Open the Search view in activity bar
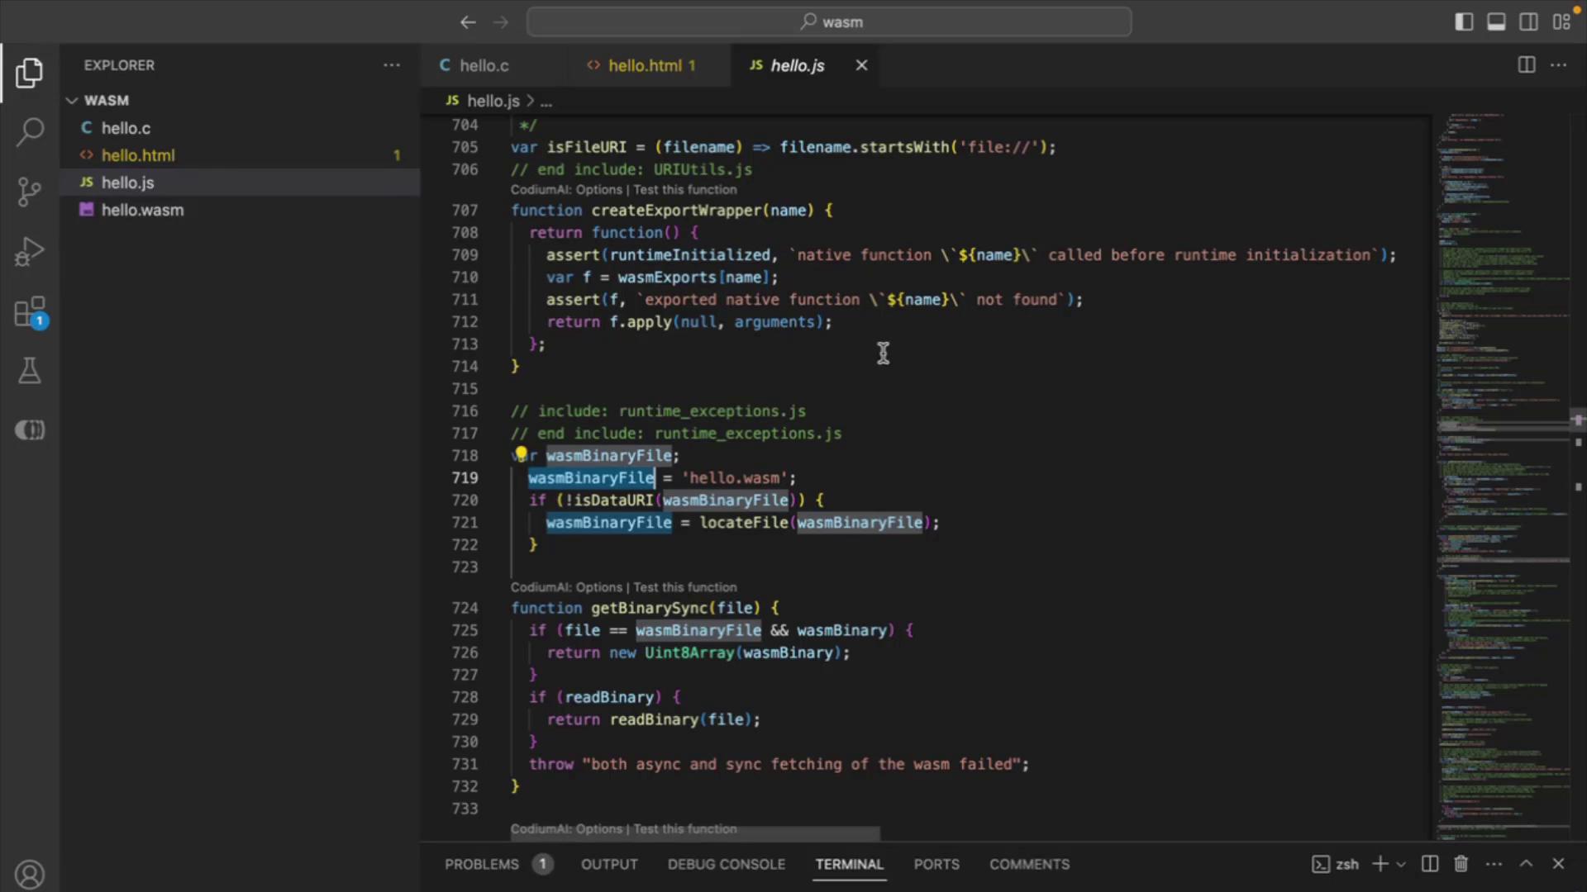 tap(30, 131)
